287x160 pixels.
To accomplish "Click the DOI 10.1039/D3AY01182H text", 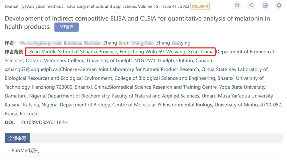I will [44, 123].
